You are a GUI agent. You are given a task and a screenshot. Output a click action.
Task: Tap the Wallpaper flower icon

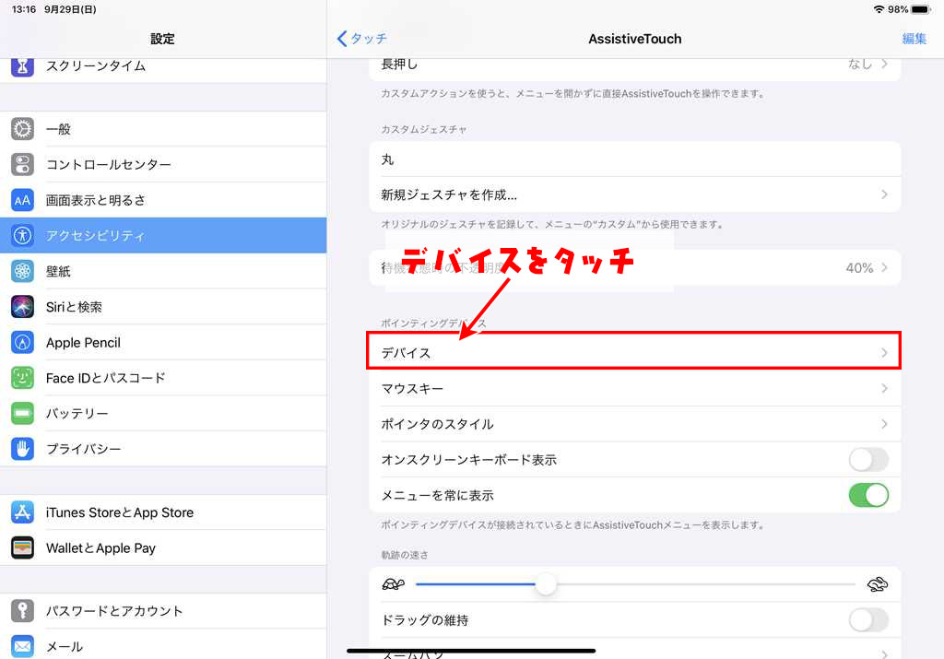[22, 271]
